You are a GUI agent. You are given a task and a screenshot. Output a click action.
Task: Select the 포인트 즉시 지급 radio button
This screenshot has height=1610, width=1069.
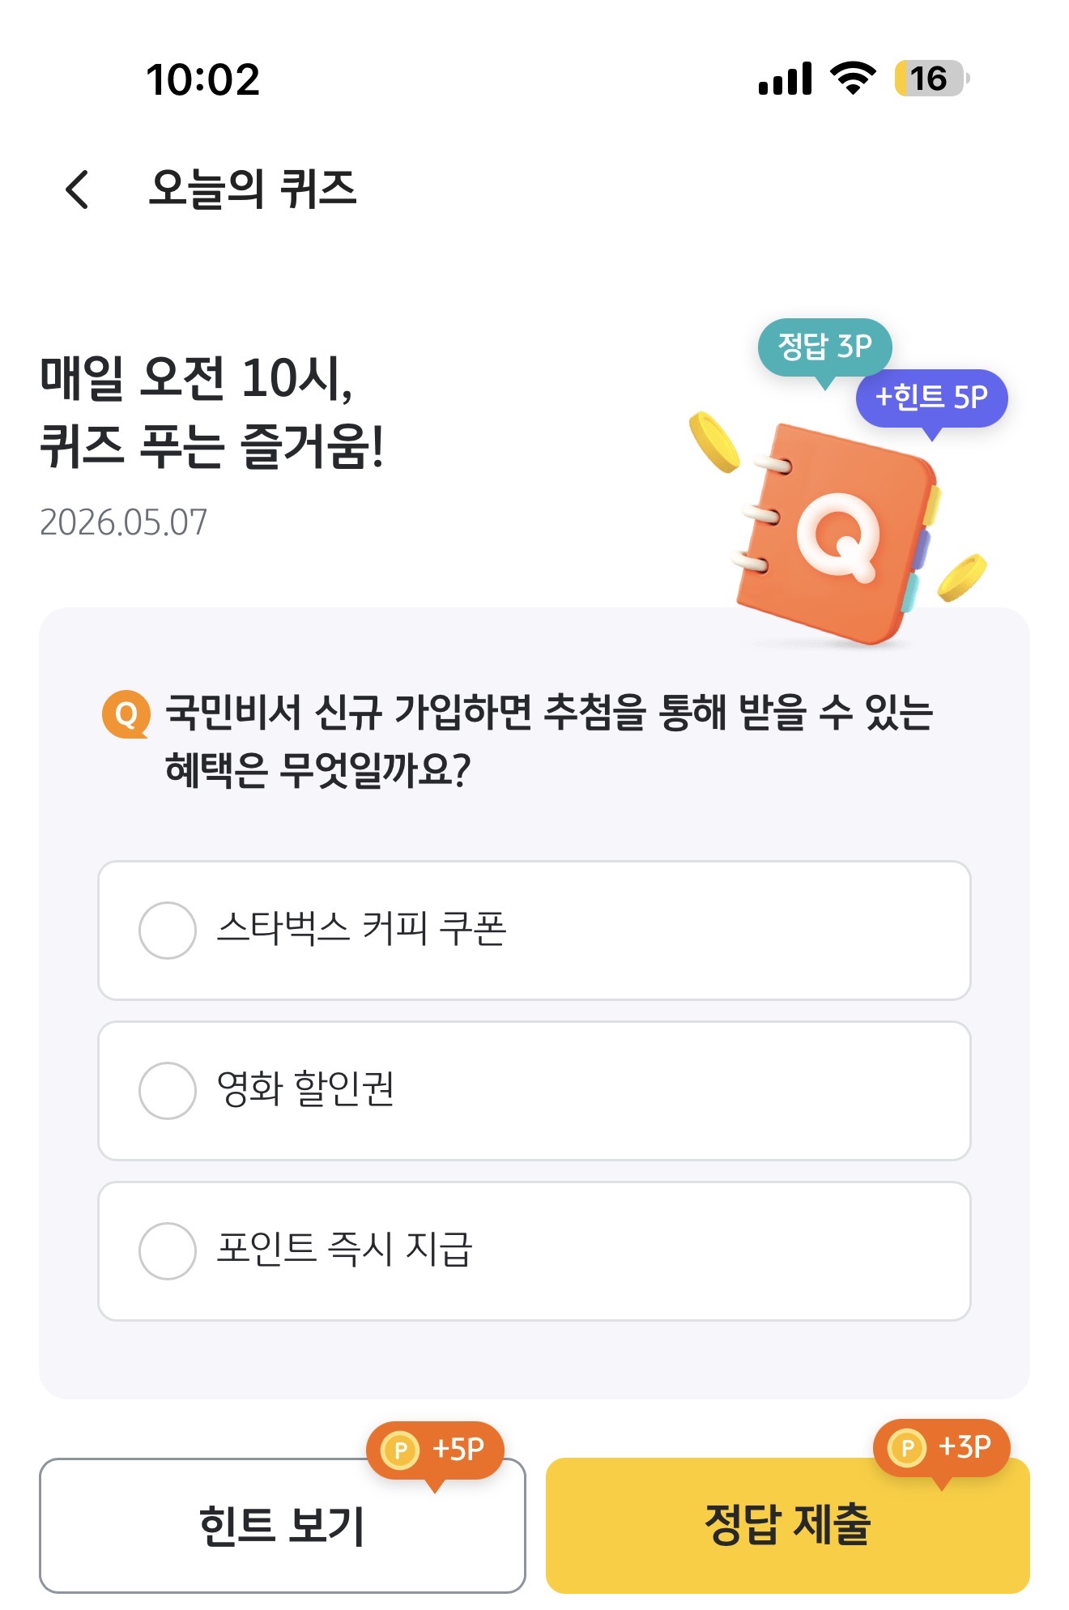coord(168,1251)
